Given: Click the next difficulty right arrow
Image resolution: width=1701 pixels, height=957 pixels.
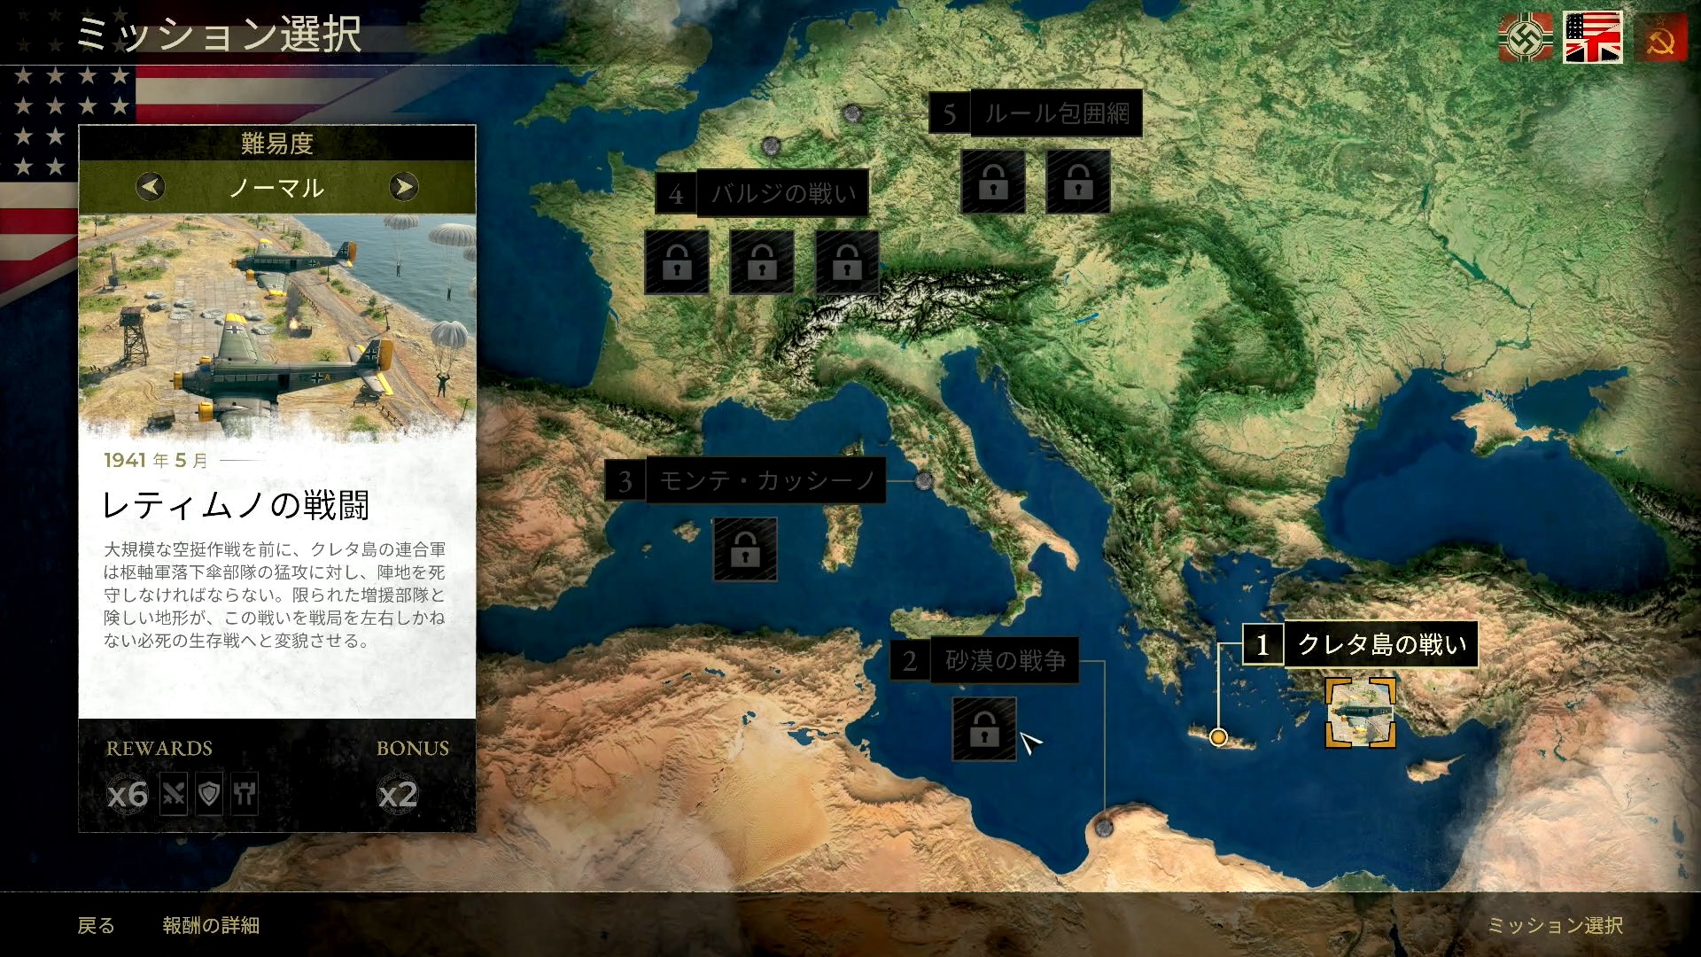Looking at the screenshot, I should (404, 187).
